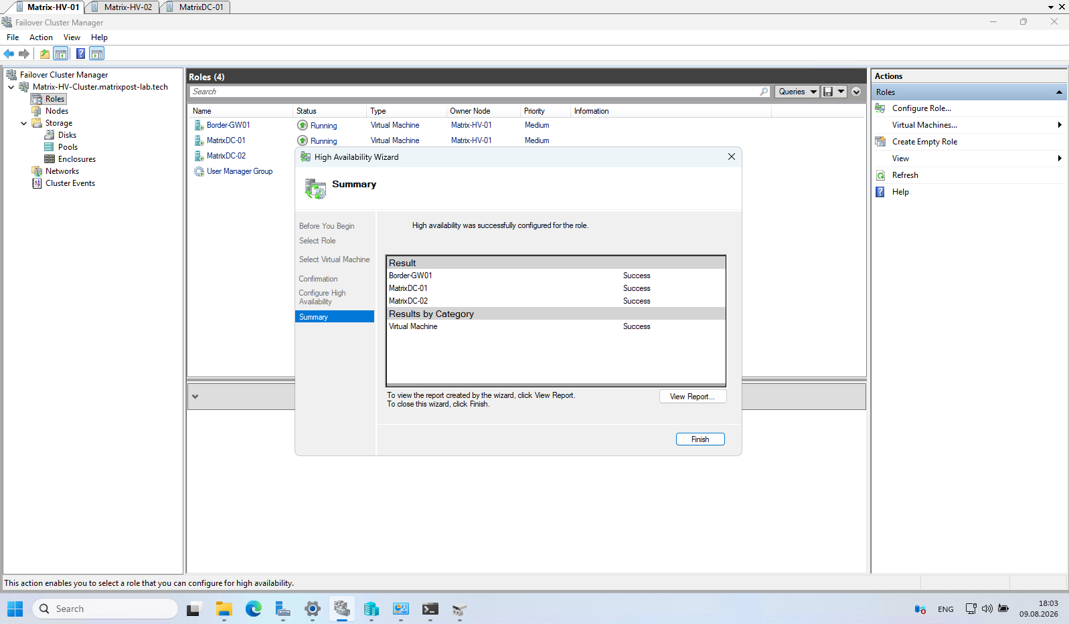Open the save query dropdown arrow

pos(841,92)
